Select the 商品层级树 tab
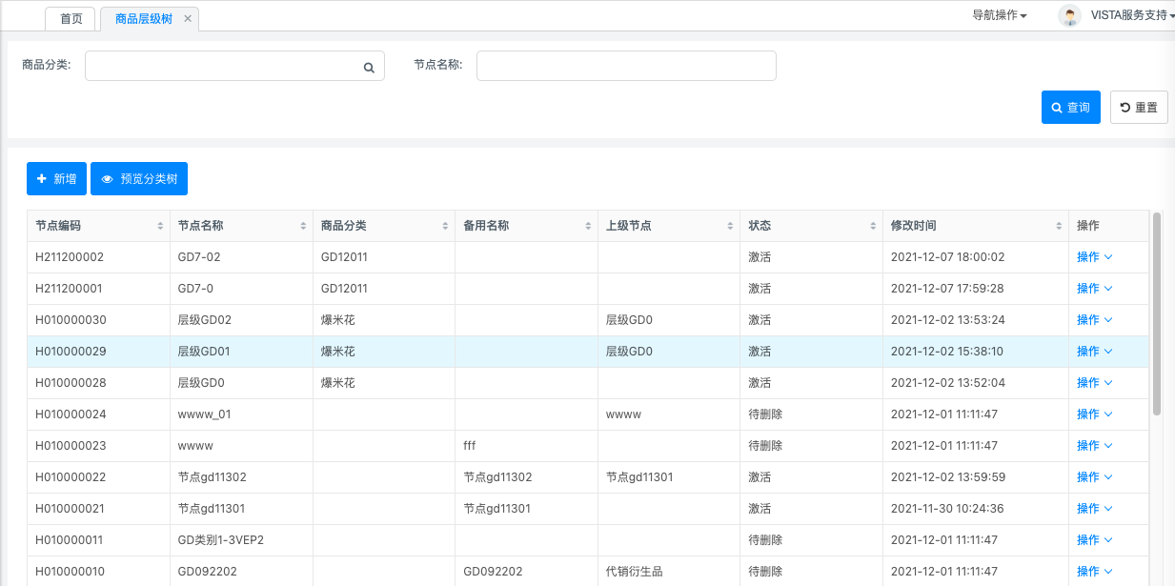Screen dimensions: 1175x586 (x=143, y=19)
